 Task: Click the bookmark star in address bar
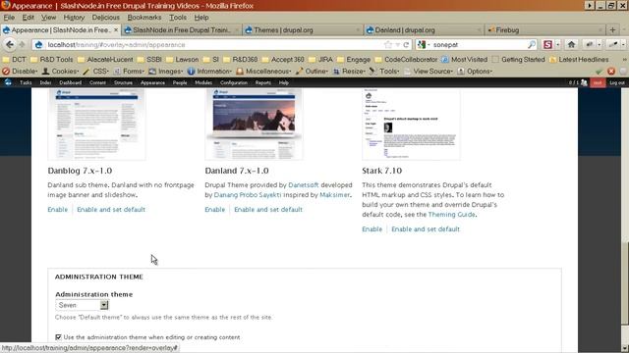coord(387,45)
